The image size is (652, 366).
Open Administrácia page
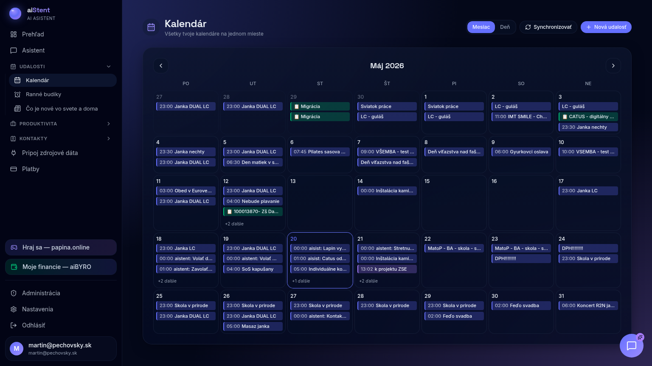pyautogui.click(x=61, y=293)
